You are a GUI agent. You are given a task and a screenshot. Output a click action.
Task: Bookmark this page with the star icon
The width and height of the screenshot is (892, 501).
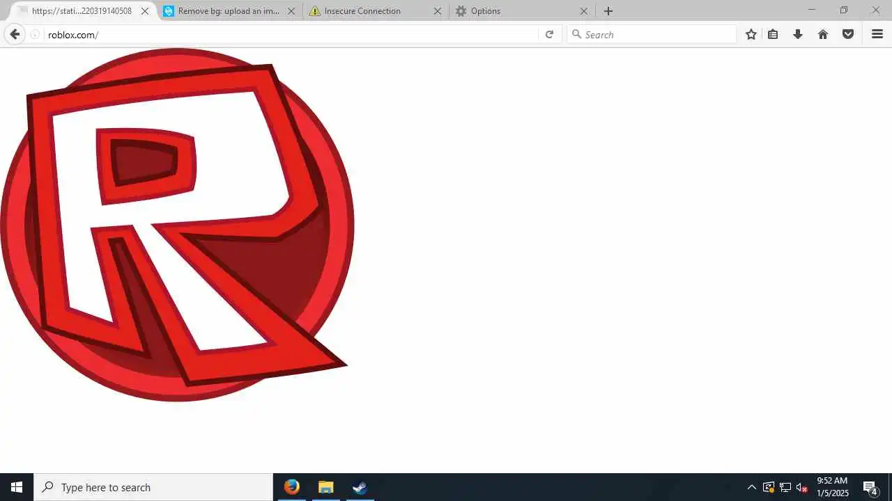[751, 34]
